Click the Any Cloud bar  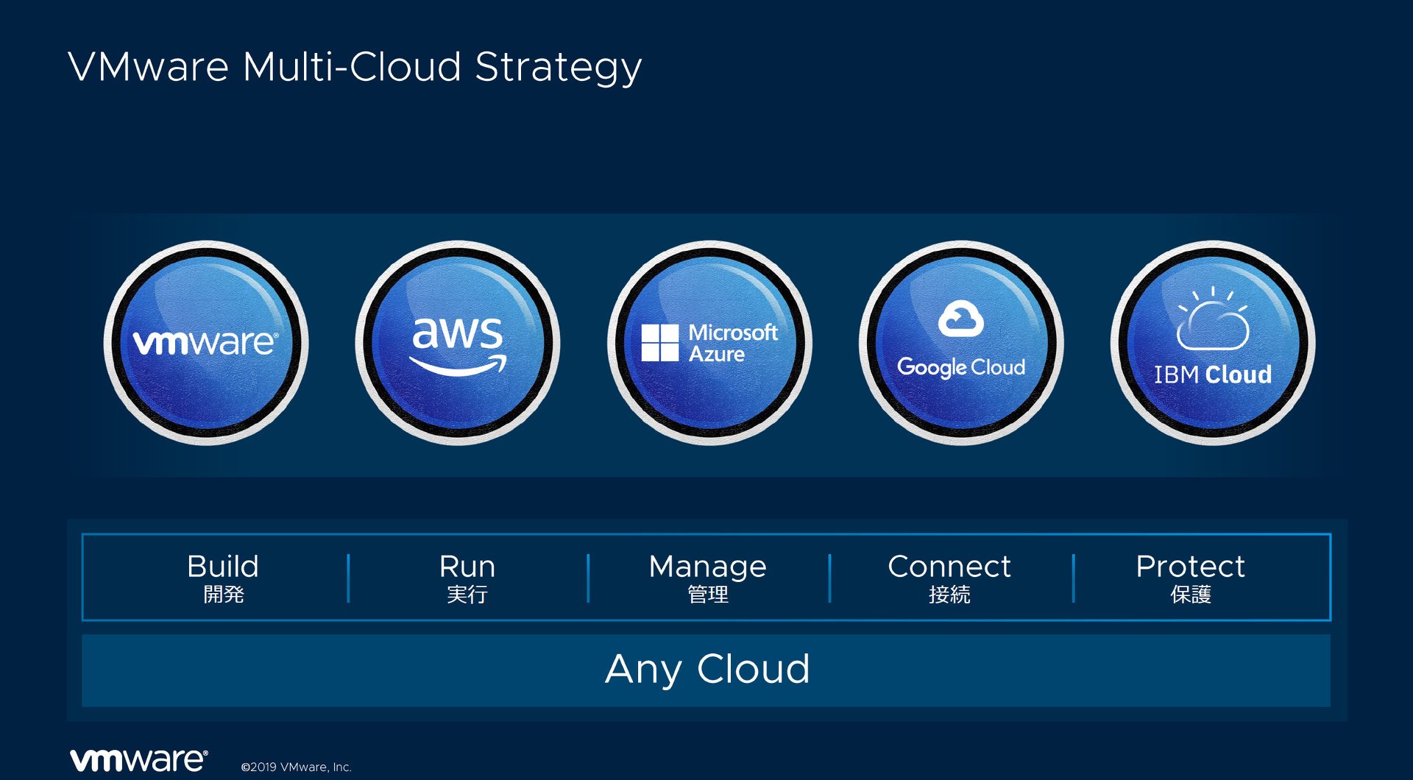[x=706, y=670]
